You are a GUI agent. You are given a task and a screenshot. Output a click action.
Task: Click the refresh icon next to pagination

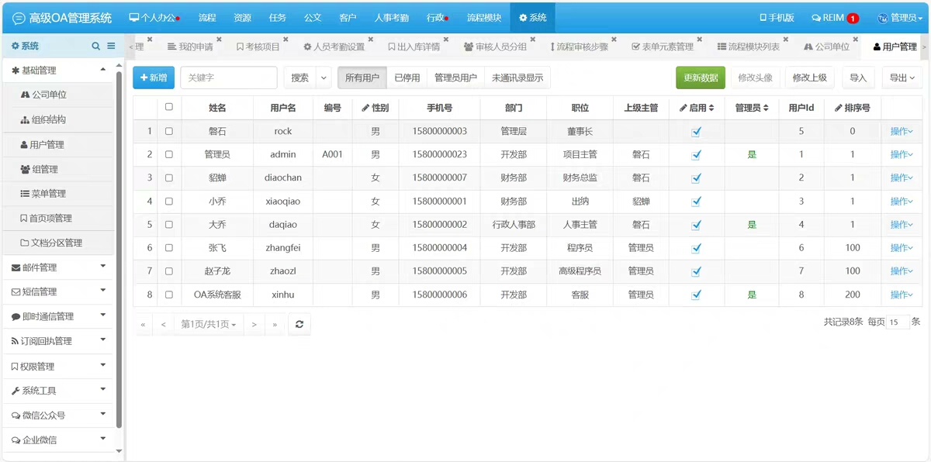(x=299, y=325)
